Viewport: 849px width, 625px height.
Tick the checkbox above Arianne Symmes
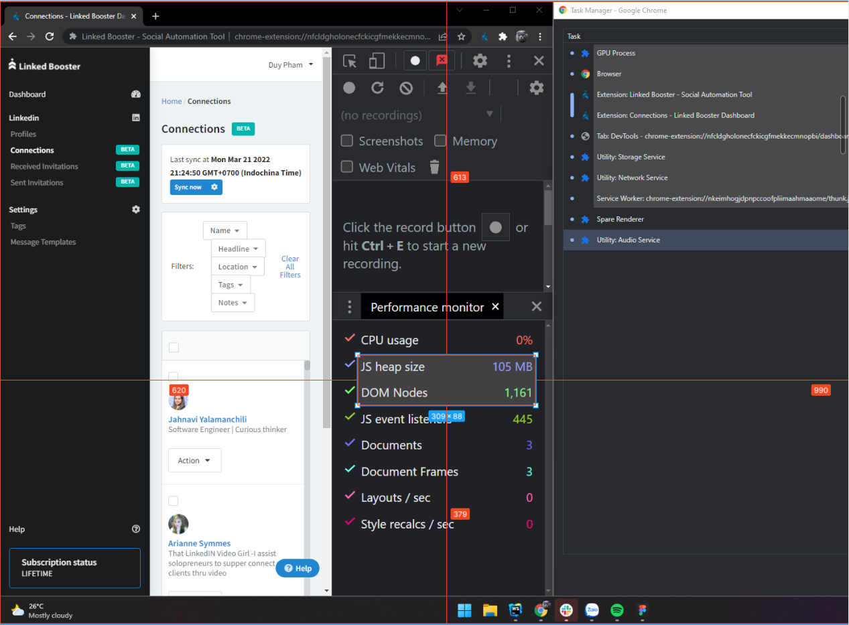(x=174, y=501)
